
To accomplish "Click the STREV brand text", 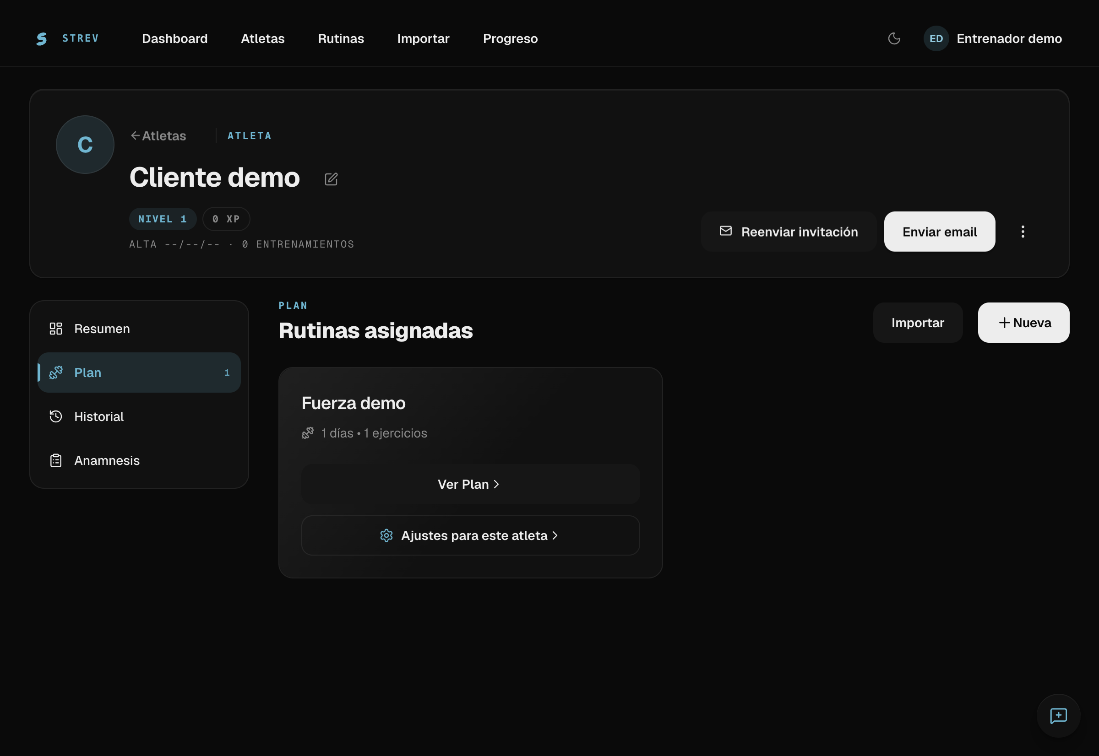I will tap(81, 38).
